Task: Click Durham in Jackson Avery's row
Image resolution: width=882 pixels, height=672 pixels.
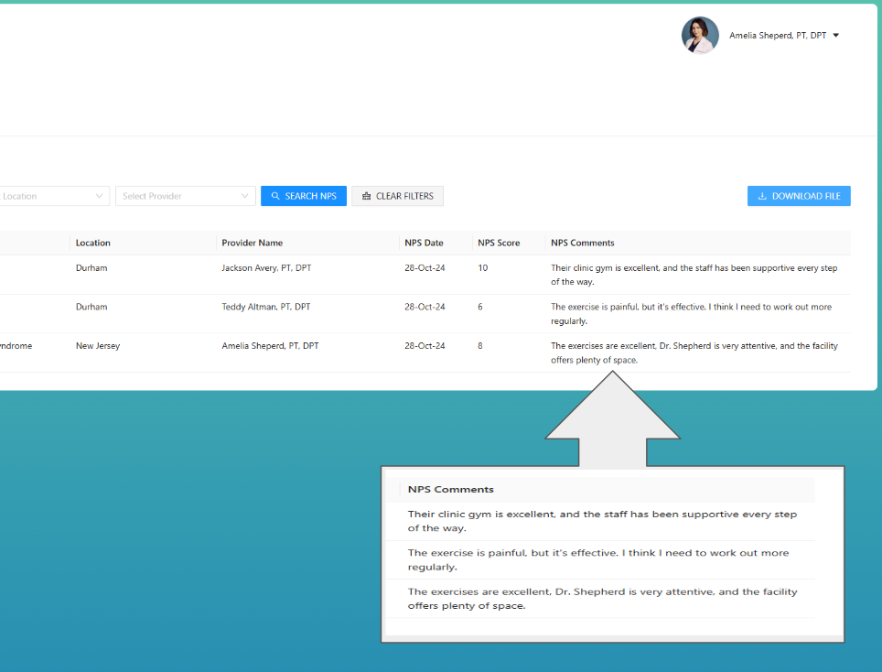Action: click(x=91, y=268)
